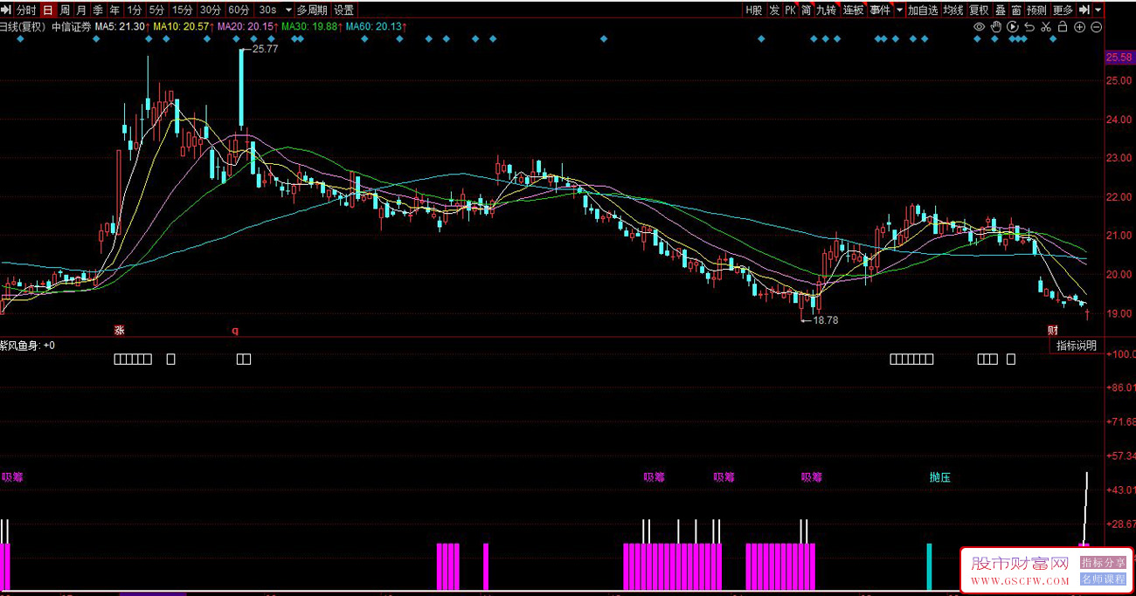Toggle the 连板 indicator button

coord(853,10)
